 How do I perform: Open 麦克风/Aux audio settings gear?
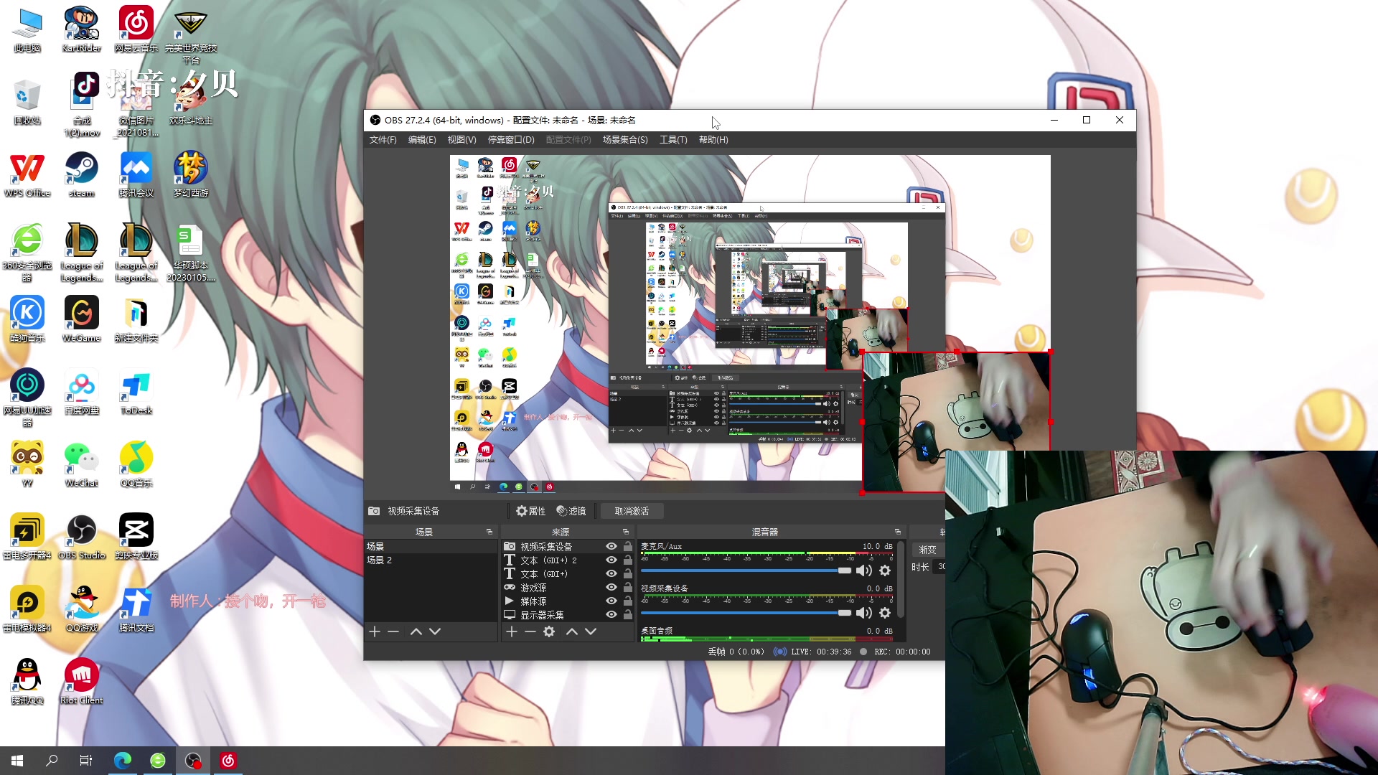point(885,571)
